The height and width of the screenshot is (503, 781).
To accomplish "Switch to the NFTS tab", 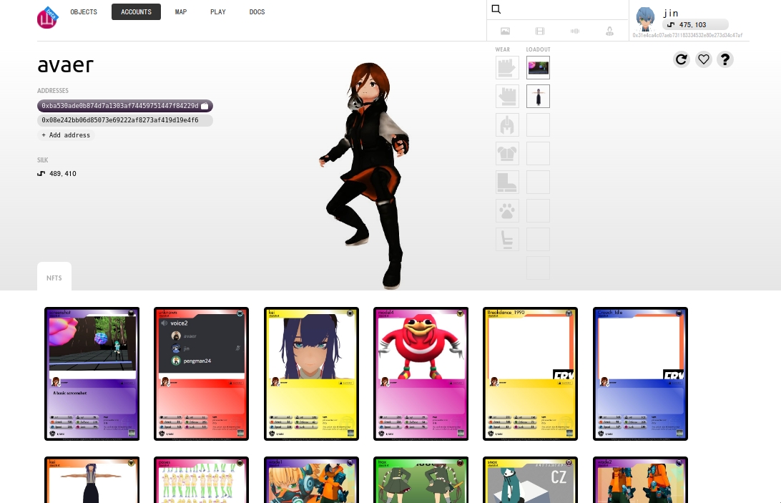I will click(x=54, y=277).
